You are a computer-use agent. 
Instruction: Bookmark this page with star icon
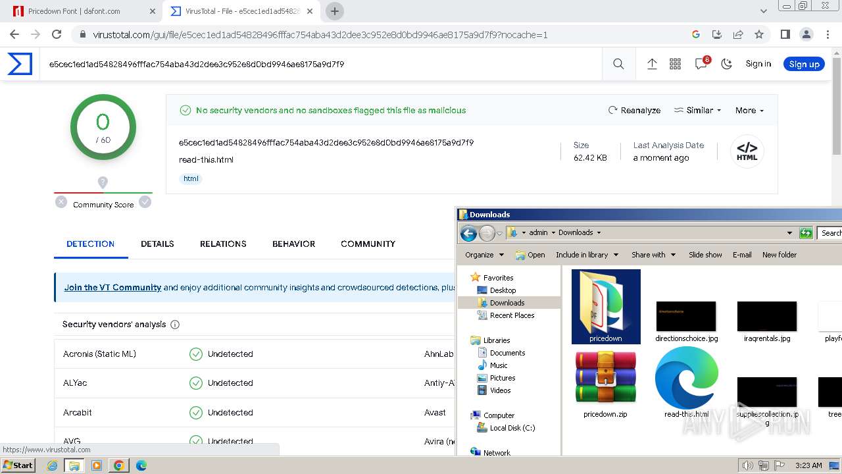point(759,34)
